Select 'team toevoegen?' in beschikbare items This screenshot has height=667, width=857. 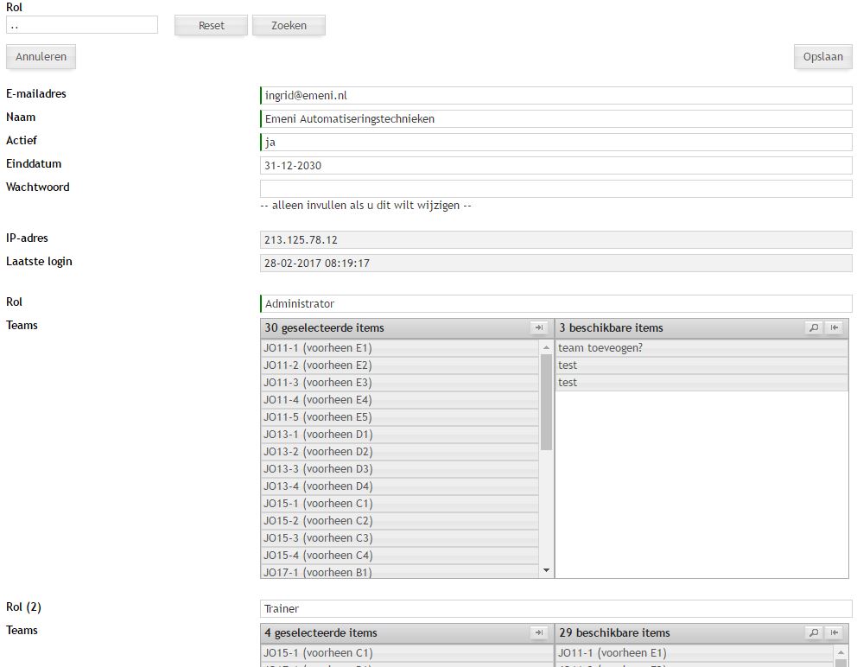701,348
